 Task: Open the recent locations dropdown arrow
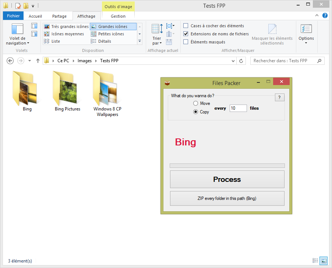click(x=30, y=61)
